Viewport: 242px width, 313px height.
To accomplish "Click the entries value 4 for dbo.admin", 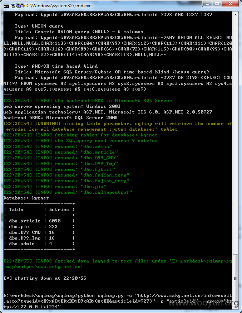I will (51, 244).
